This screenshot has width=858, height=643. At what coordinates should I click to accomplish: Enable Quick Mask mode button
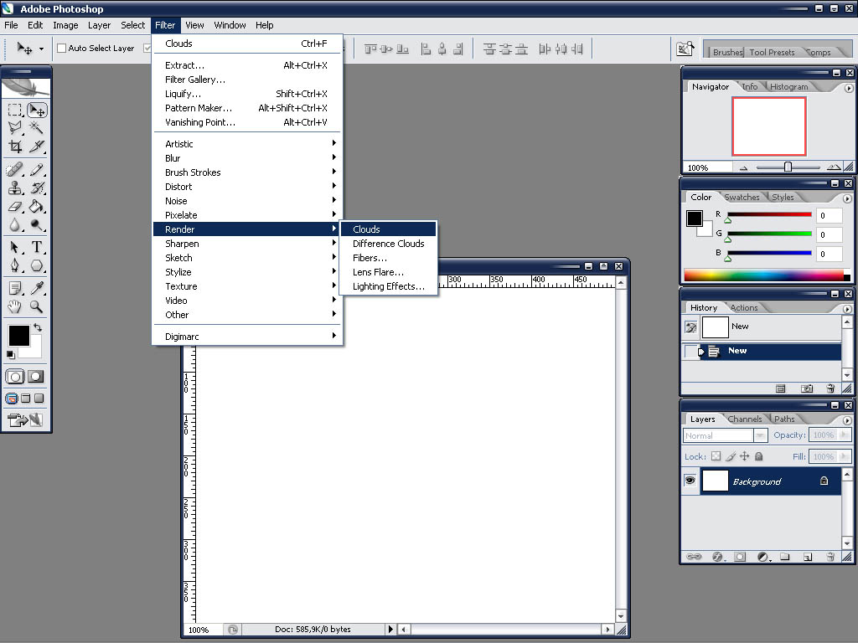tap(36, 377)
